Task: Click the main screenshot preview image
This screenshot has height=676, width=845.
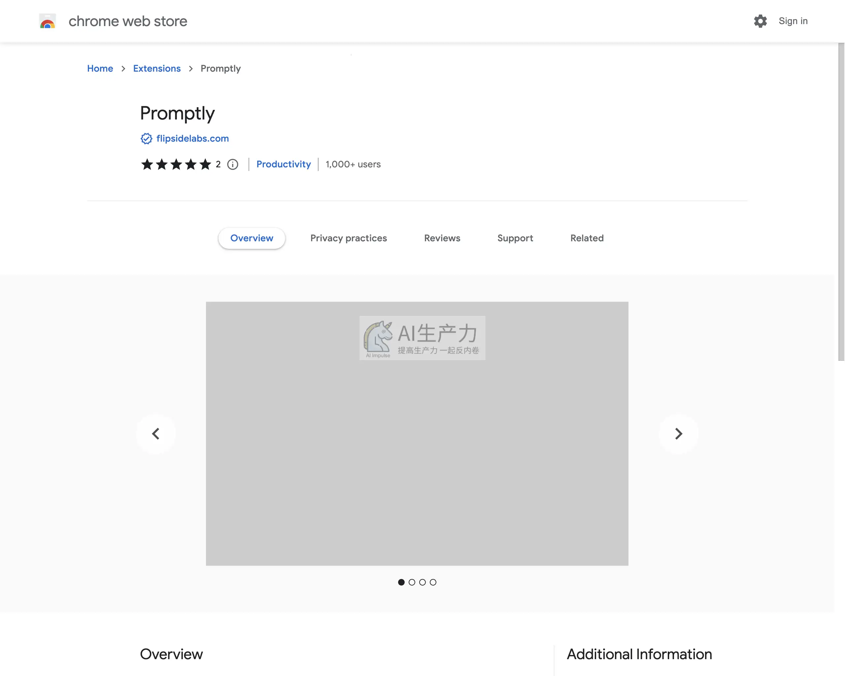Action: click(417, 434)
